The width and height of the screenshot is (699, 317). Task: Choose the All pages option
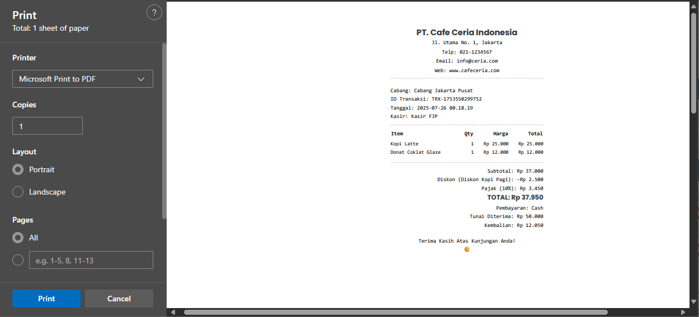(18, 238)
